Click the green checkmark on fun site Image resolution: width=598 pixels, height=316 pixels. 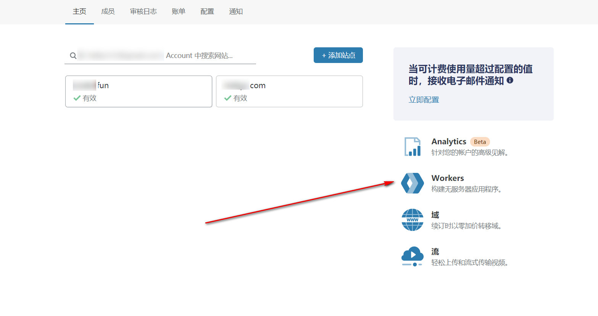click(77, 98)
